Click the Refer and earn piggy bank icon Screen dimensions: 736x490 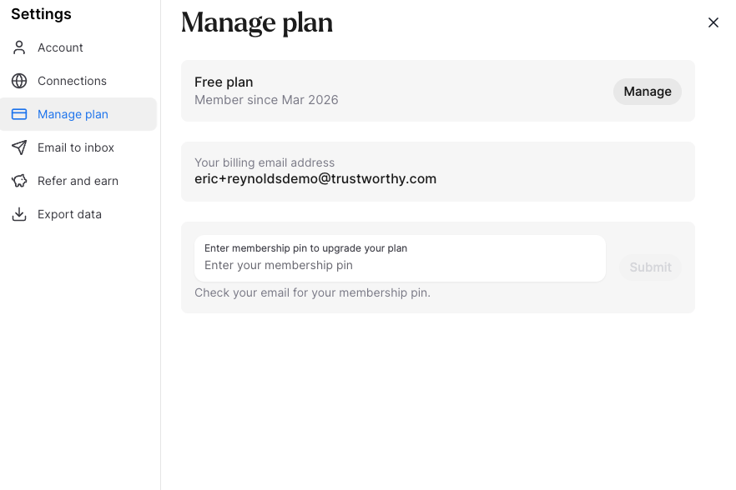click(19, 181)
